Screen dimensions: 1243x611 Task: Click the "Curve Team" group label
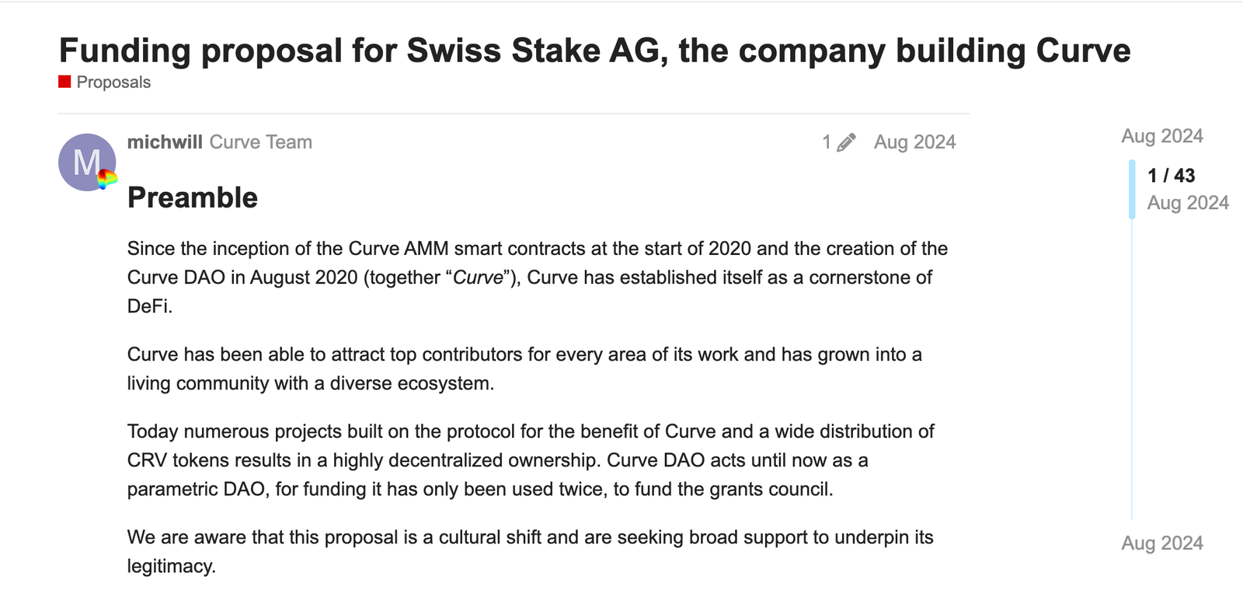(259, 141)
